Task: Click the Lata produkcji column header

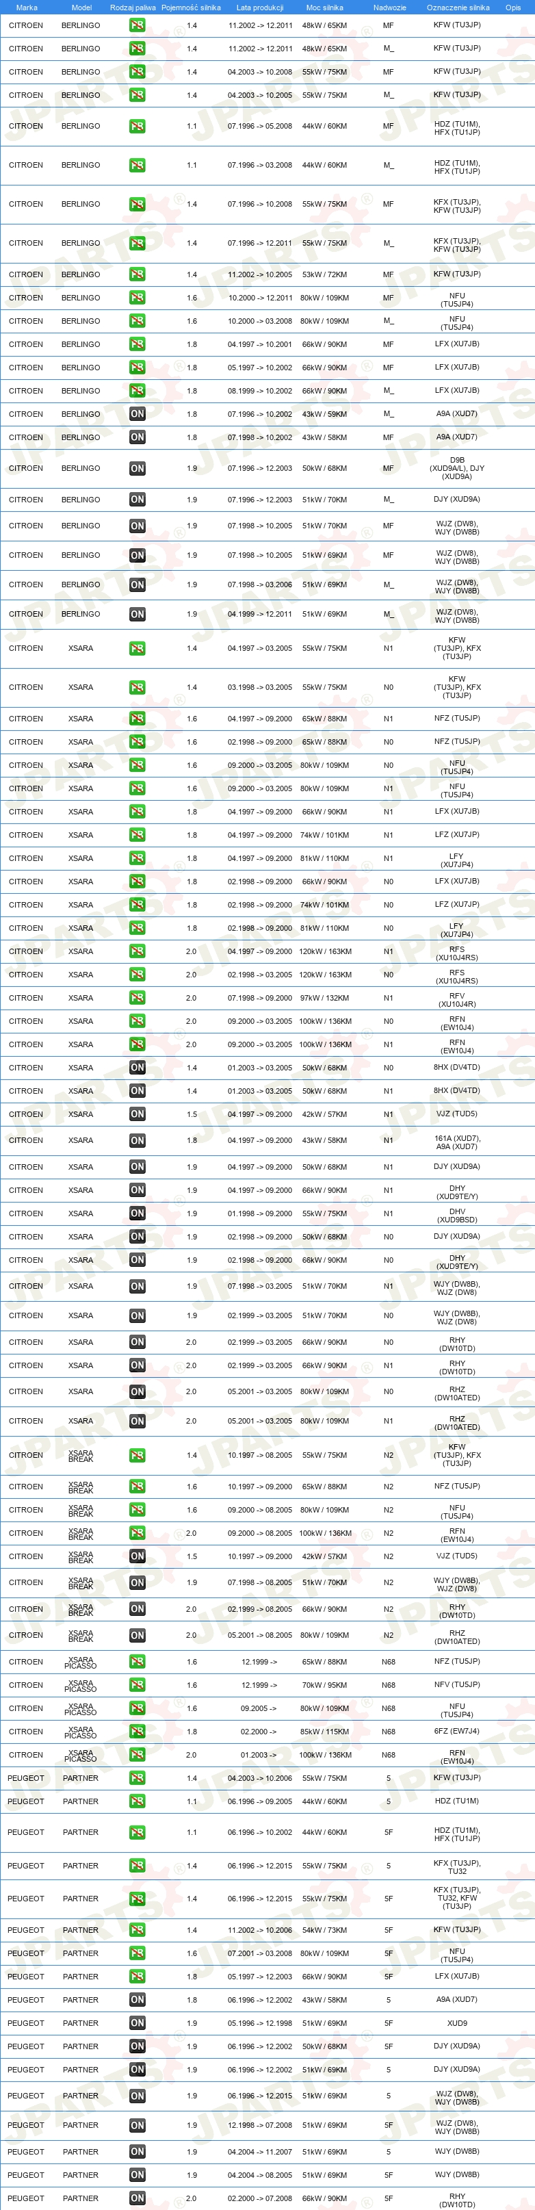Action: coord(260,8)
